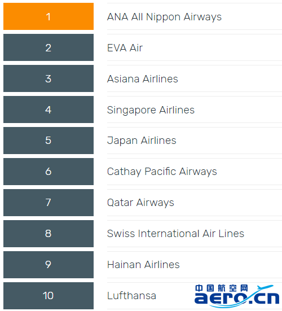
Task: Select the rank 6 number box
Action: pyautogui.click(x=49, y=172)
